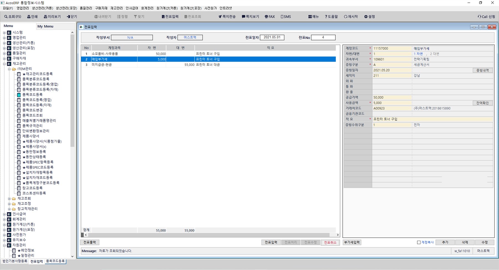499x270 pixels.
Task: Select the 소모품비-사무용품 voucher row
Action: (x=208, y=54)
